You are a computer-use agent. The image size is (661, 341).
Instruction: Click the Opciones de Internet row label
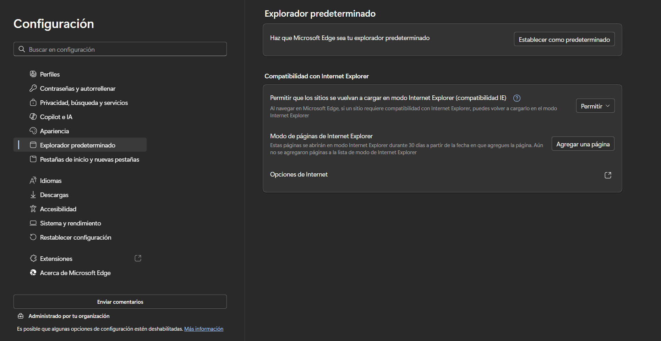(x=299, y=174)
